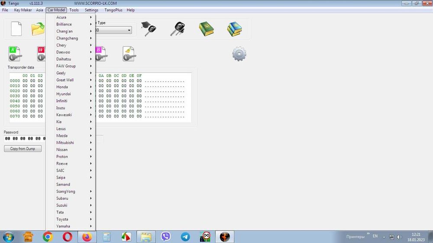This screenshot has width=433, height=243.
Task: Click the Copy from Dump button
Action: click(x=23, y=149)
